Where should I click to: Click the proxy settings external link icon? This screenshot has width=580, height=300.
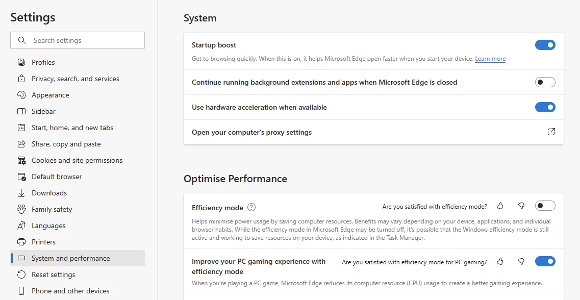click(551, 132)
